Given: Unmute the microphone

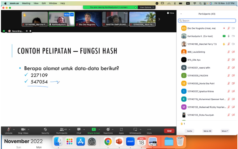Looking at the screenshot, I should click(8, 130).
